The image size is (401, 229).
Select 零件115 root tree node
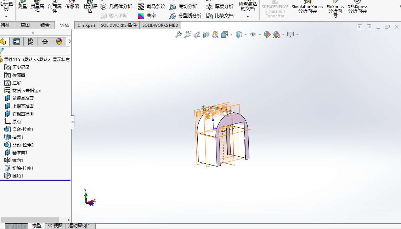click(35, 59)
